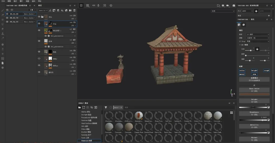
Task: Click the video camera icon in viewport toolbar
Action: pyautogui.click(x=228, y=5)
